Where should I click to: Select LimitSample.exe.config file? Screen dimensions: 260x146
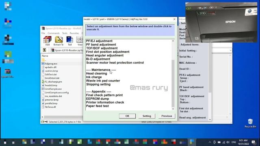(56, 92)
